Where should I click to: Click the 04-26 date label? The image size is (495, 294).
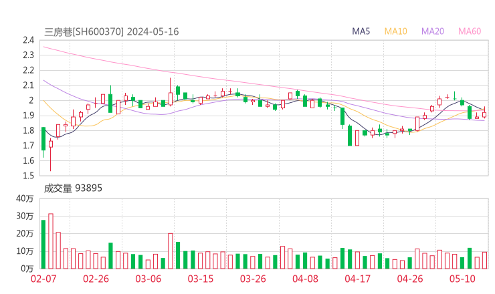[410, 279]
